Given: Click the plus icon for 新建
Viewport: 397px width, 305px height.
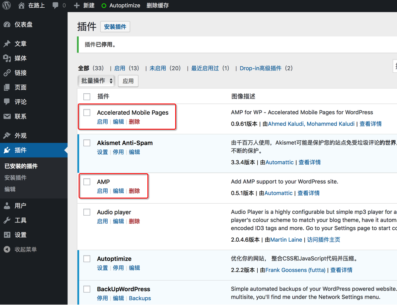Looking at the screenshot, I should coord(76,5).
